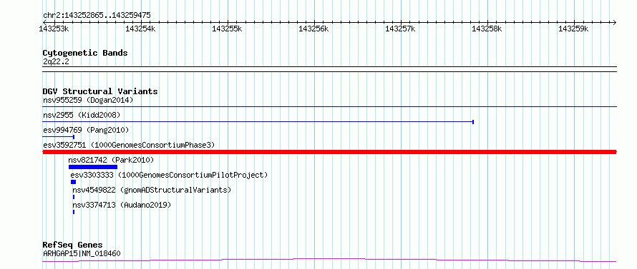Click the nsv3374713 (Audano2019) label
The height and width of the screenshot is (269, 637).
click(122, 205)
